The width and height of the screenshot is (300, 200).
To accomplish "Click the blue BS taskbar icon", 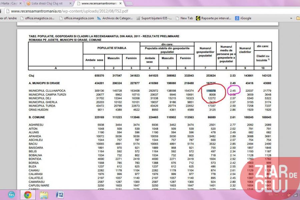I will pyautogui.click(x=11, y=195).
